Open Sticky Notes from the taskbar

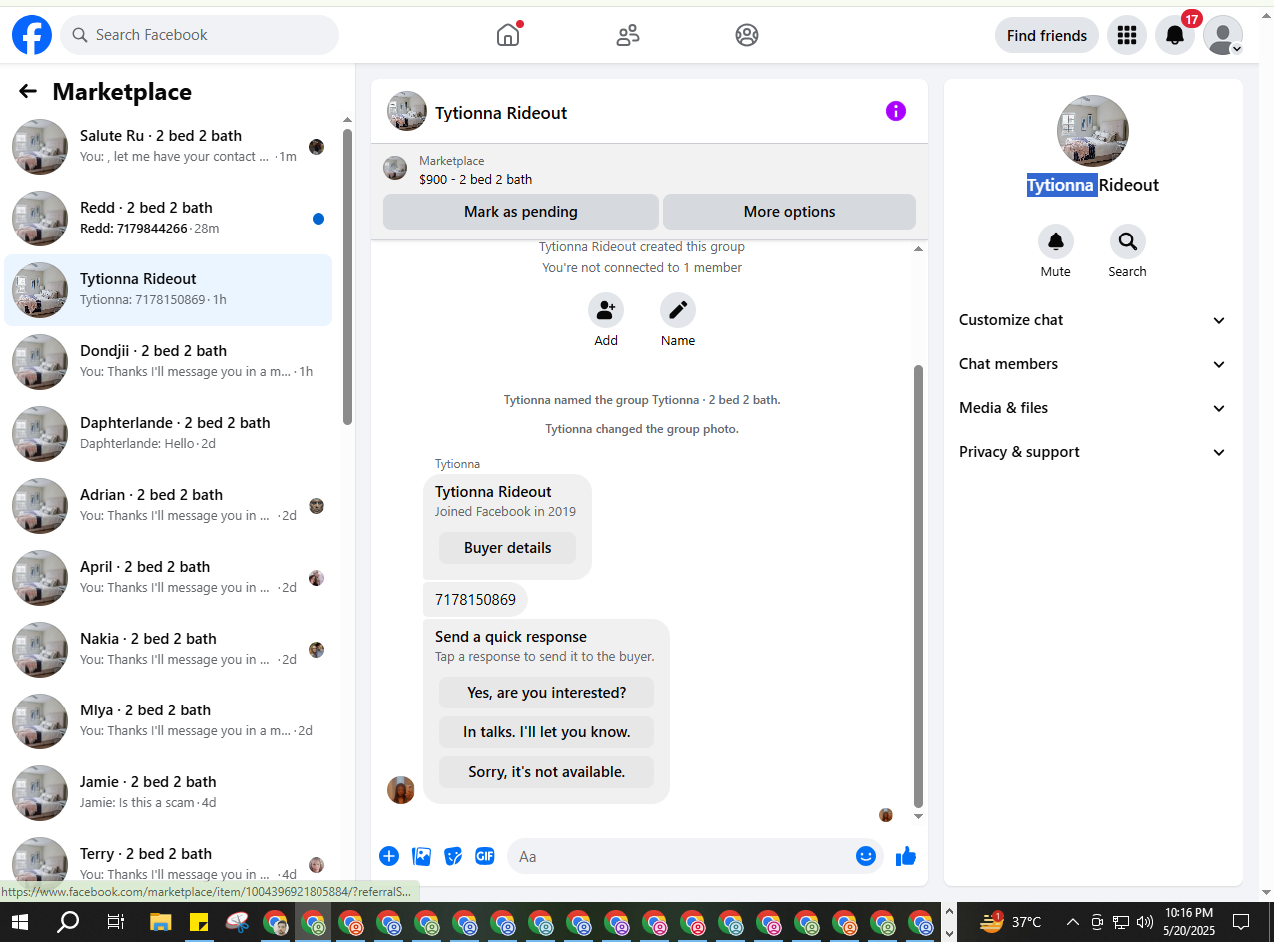pos(199,922)
